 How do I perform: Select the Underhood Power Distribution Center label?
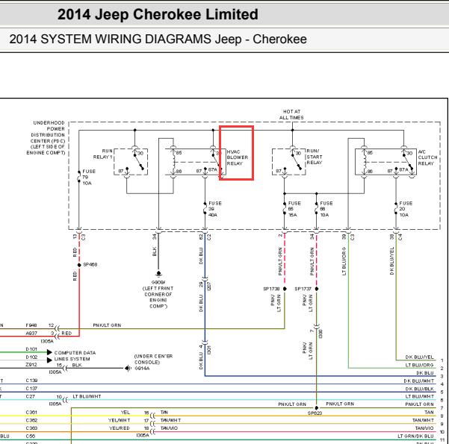tap(46, 137)
